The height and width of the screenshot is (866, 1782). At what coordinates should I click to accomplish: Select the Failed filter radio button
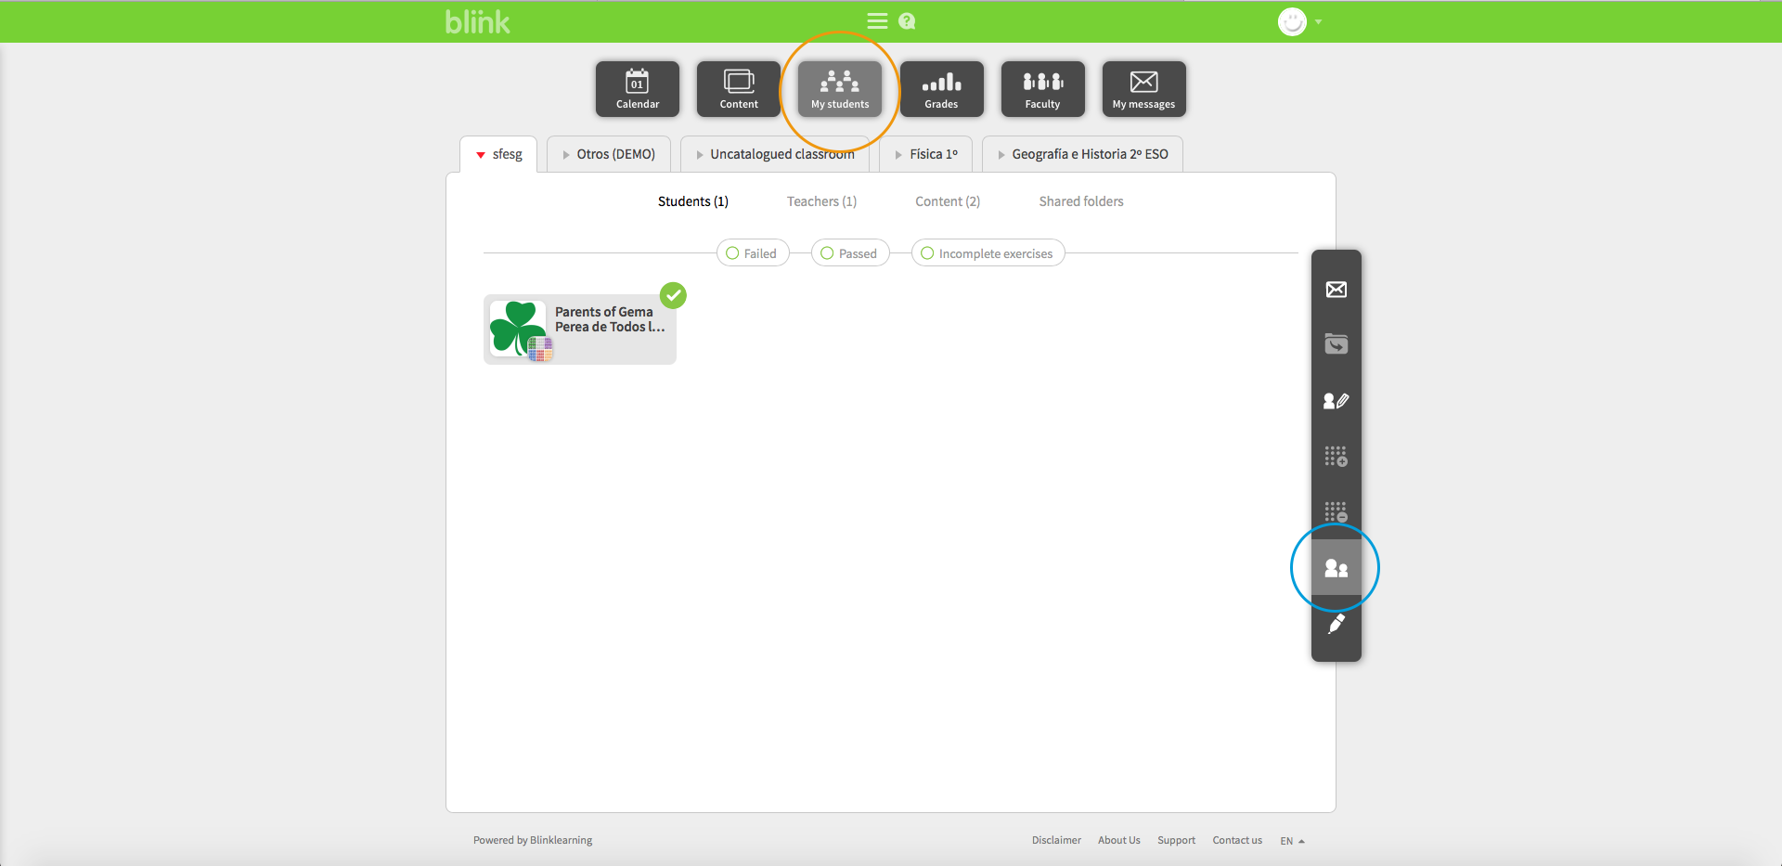[x=733, y=253]
